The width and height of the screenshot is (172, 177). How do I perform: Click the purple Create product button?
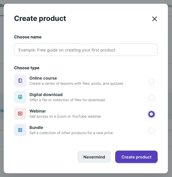(136, 157)
